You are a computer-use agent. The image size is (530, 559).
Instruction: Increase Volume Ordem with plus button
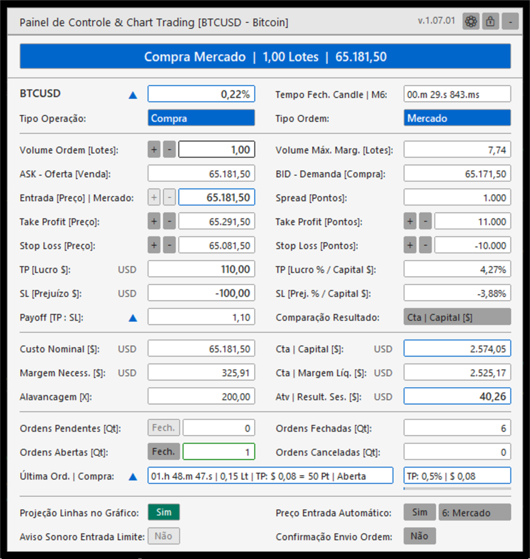tap(154, 150)
